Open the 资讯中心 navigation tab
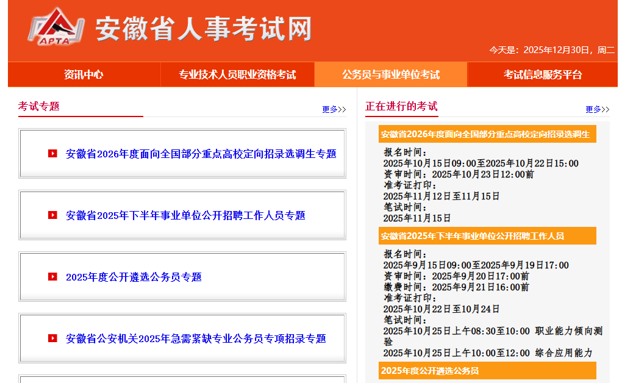This screenshot has width=622, height=383. [x=84, y=74]
